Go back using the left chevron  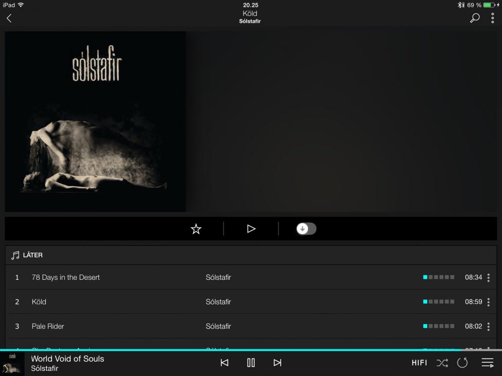[9, 18]
